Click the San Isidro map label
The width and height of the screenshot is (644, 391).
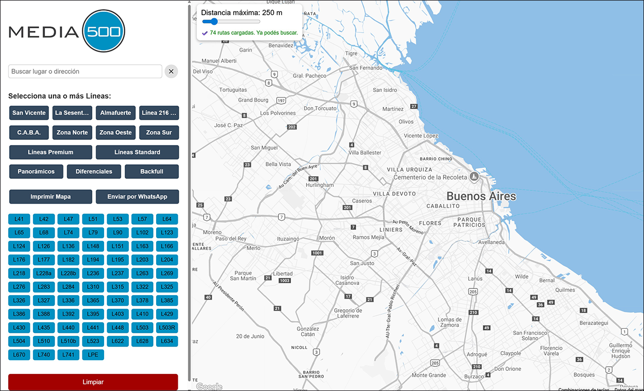(x=385, y=90)
